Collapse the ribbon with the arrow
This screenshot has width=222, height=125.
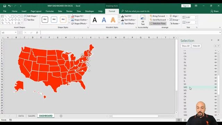[x=220, y=27]
